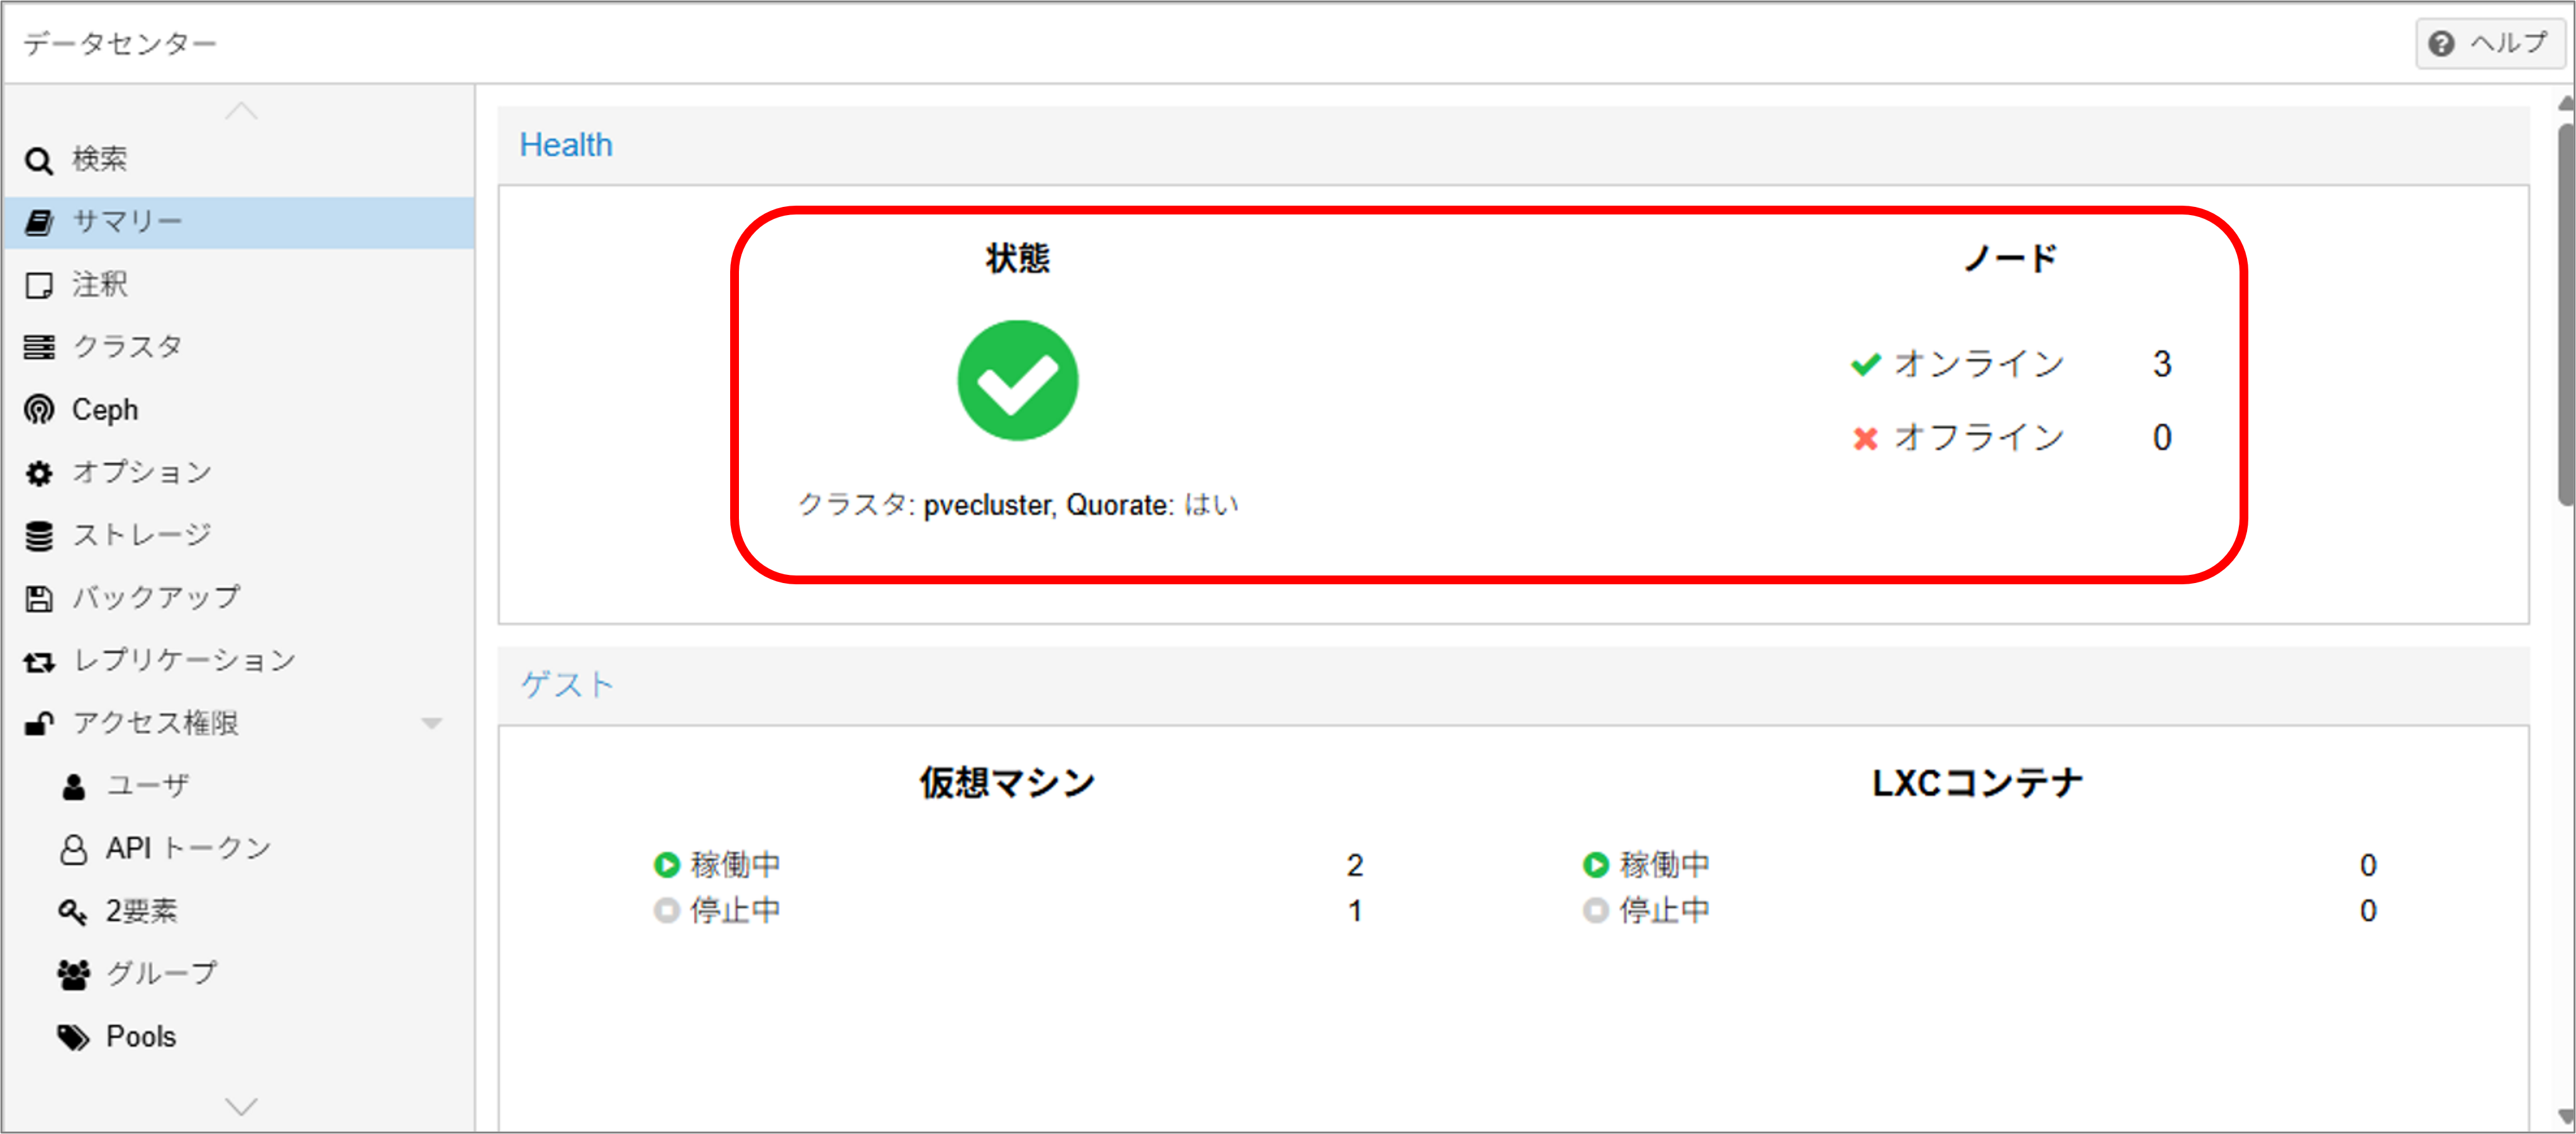This screenshot has height=1134, width=2576.
Task: Open the サマリー menu item
Action: click(x=127, y=222)
